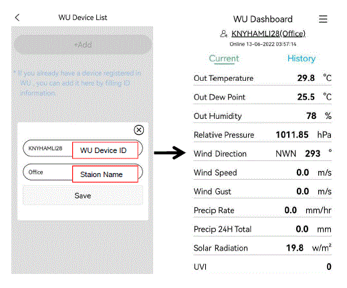
Task: Select the Out Dew Point row
Action: tap(262, 97)
